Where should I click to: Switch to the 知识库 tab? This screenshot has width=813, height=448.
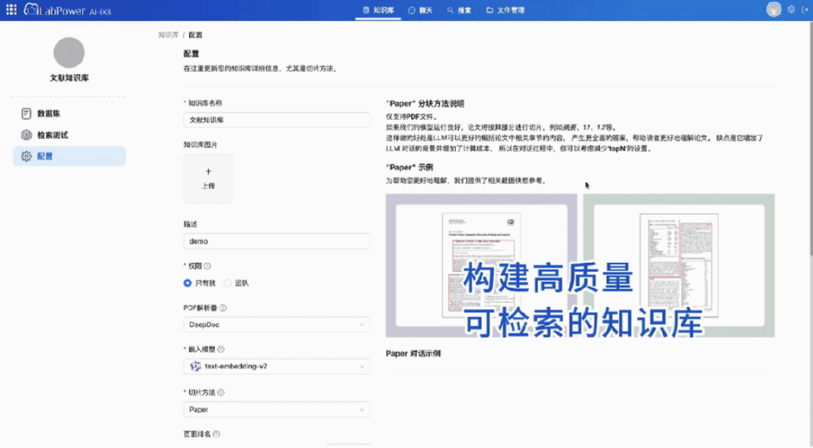pos(378,10)
